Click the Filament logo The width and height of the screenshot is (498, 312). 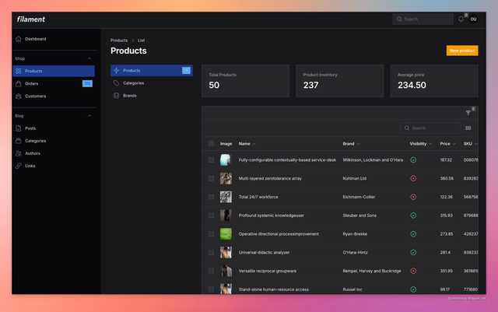tap(31, 19)
